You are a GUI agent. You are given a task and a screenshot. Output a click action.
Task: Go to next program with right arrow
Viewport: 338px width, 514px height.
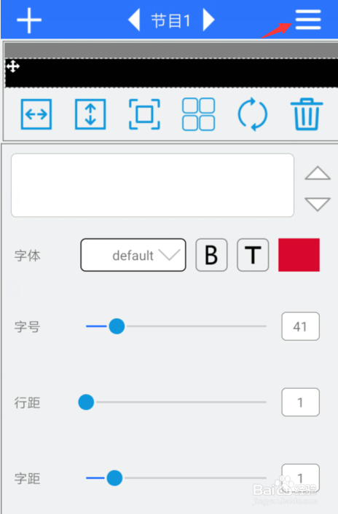click(x=208, y=20)
